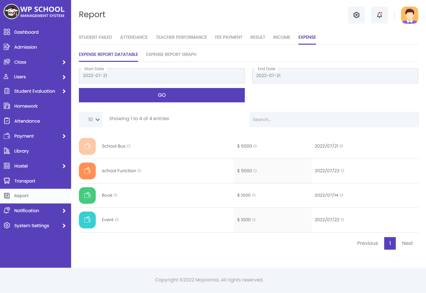Click the 2022/07/22 date cell

coord(327,220)
